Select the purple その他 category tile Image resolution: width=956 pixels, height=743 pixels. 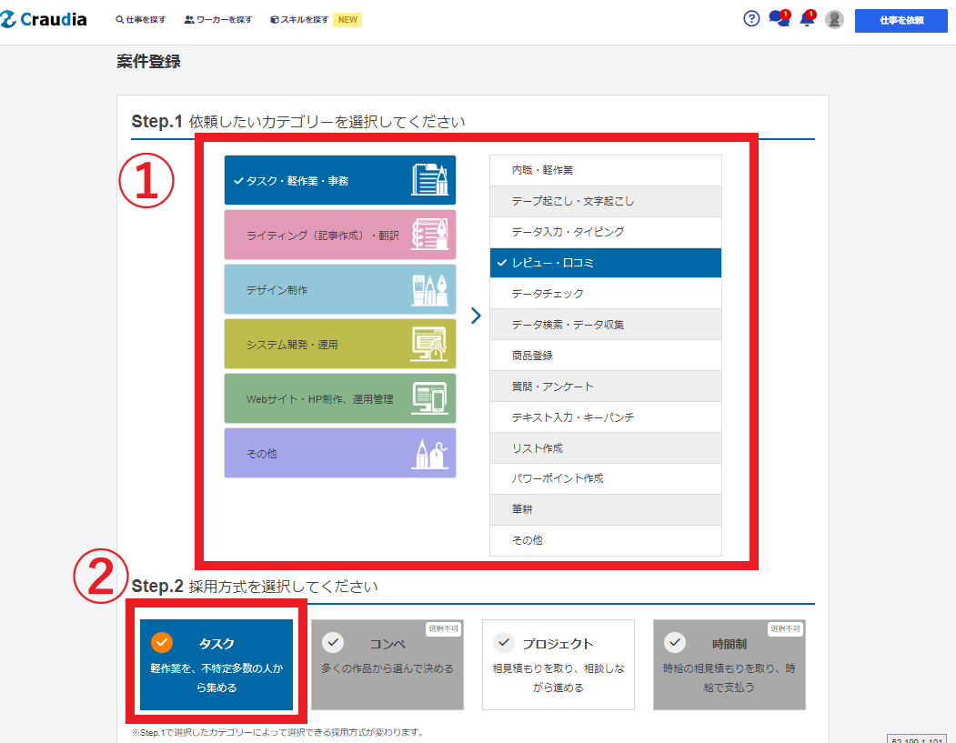tap(340, 453)
